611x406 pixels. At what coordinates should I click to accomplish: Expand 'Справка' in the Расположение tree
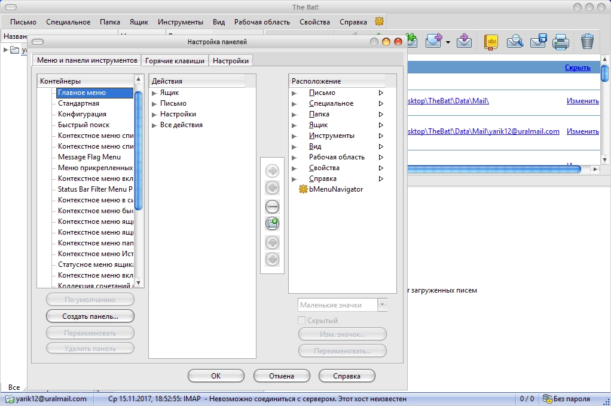click(x=295, y=179)
